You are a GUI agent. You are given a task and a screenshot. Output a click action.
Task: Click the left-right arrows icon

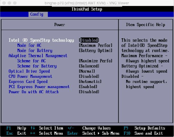(x=33, y=133)
